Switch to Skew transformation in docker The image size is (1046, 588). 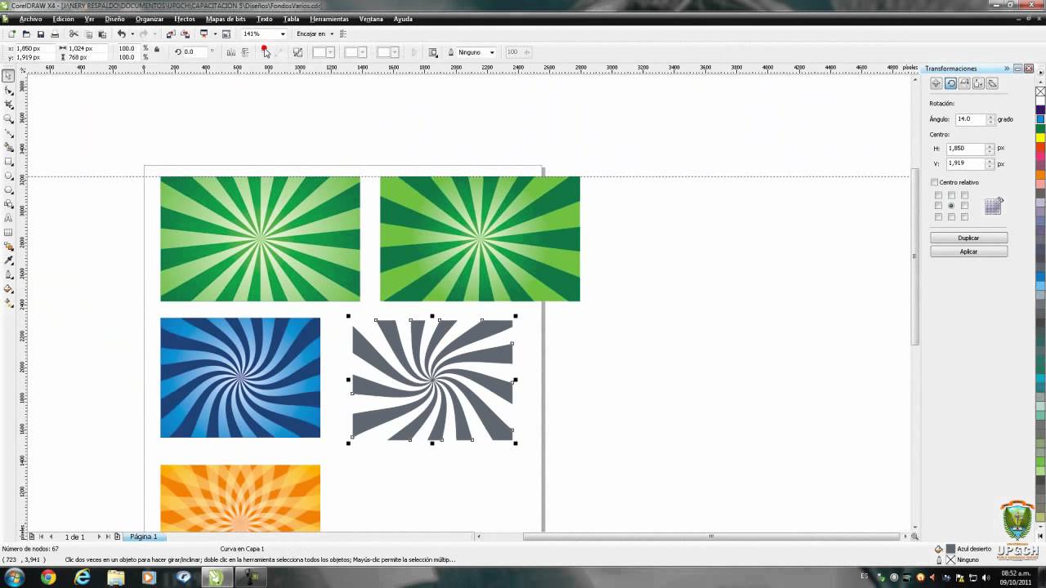pyautogui.click(x=992, y=83)
